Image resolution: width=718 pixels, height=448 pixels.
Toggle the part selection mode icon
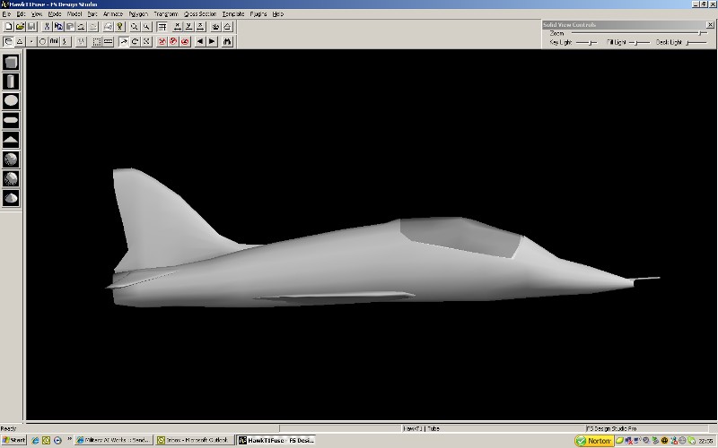click(8, 41)
